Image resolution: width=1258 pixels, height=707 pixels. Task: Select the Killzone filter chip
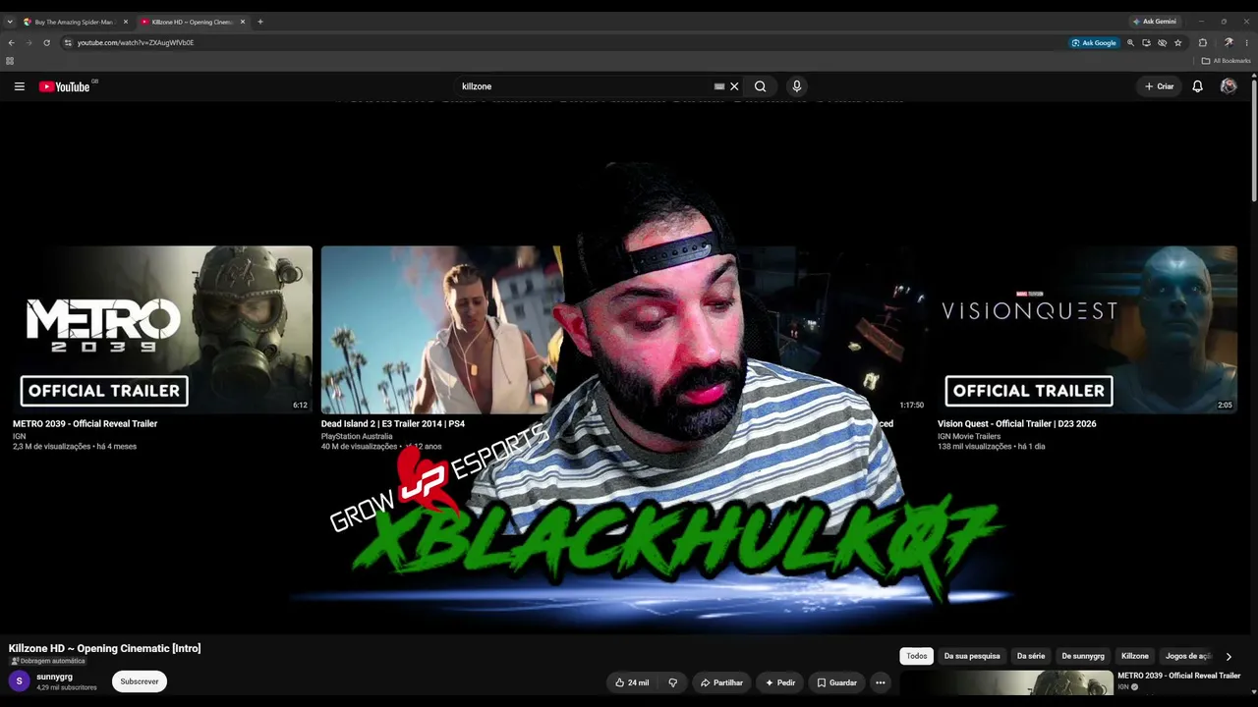pos(1135,656)
